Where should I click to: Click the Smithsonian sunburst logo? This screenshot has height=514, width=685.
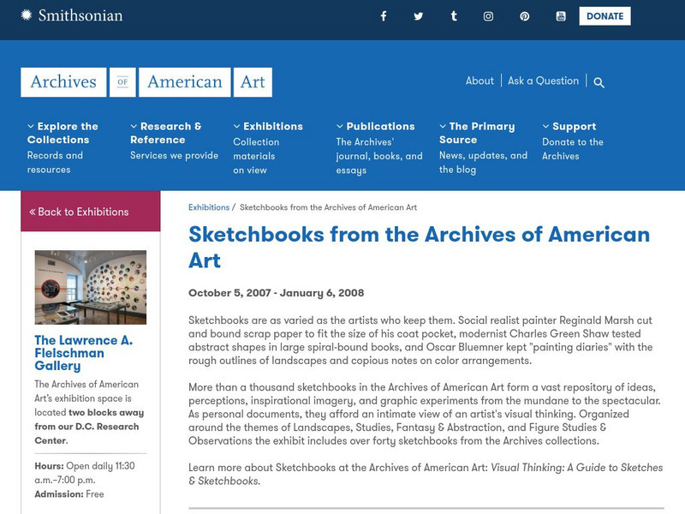click(27, 15)
